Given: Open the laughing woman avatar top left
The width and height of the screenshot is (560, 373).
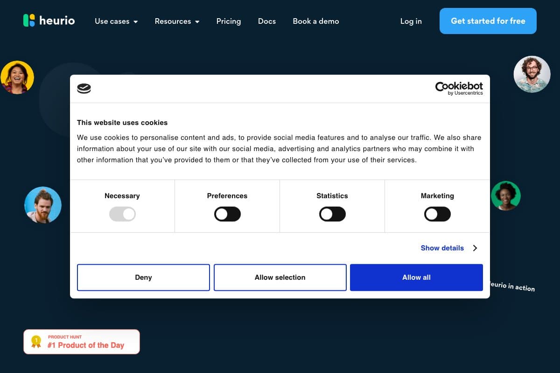Looking at the screenshot, I should (x=17, y=76).
